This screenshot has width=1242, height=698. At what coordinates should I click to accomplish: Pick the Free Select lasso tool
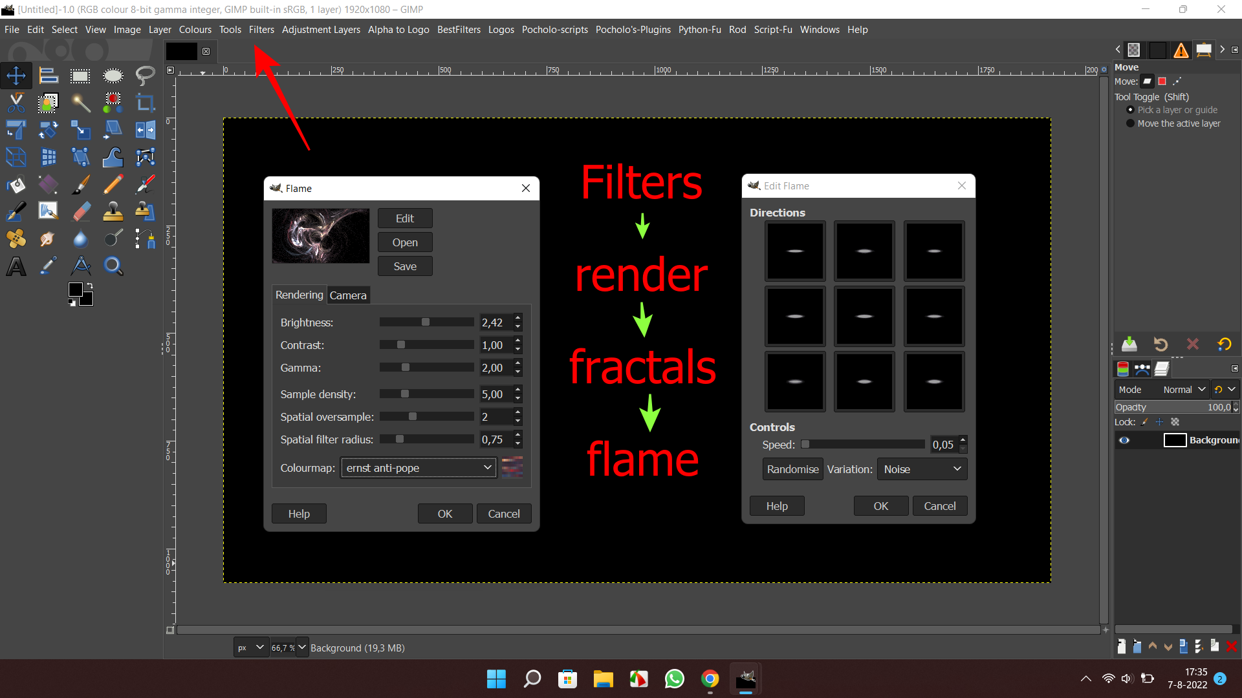coord(146,76)
